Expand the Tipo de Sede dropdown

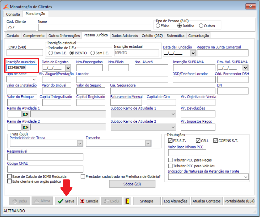[34, 79]
